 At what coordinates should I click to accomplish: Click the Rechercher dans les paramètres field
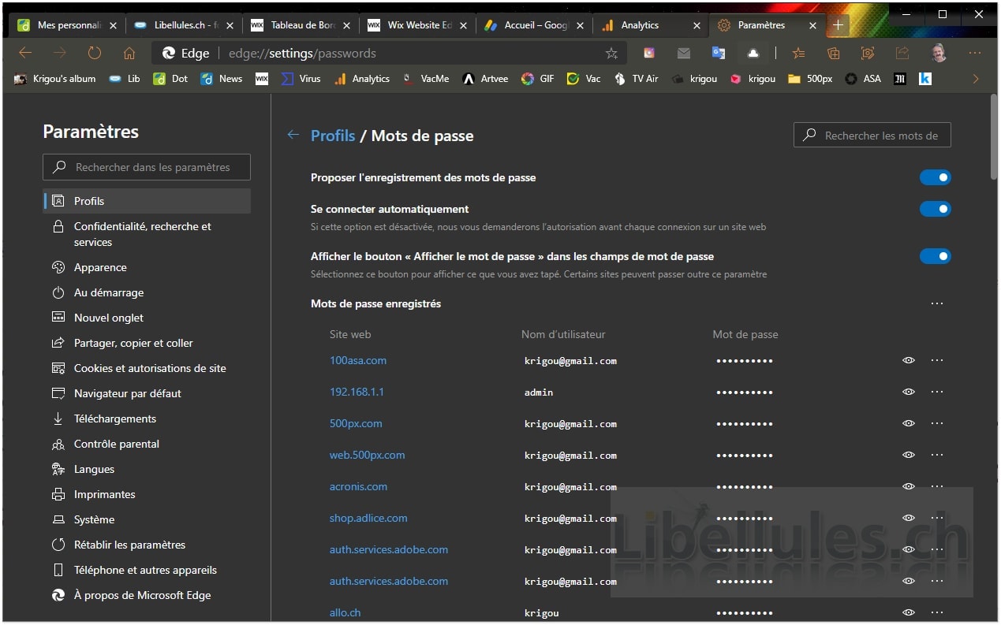click(x=147, y=167)
